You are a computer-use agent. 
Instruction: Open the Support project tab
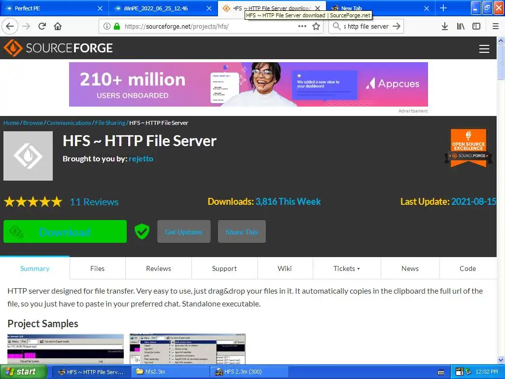point(224,268)
